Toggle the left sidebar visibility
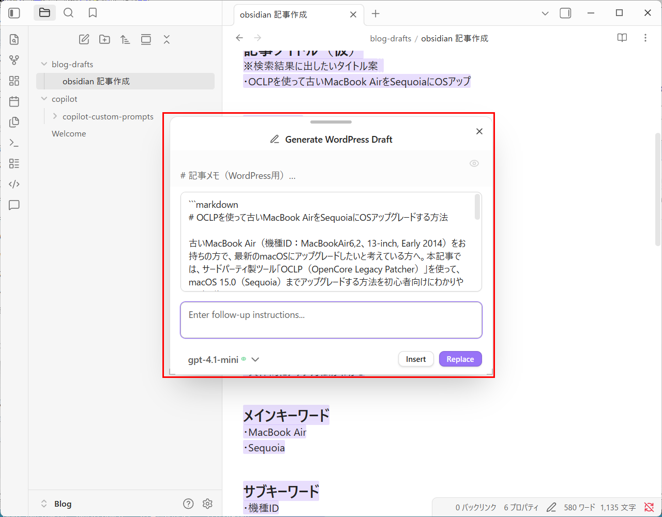The height and width of the screenshot is (517, 662). tap(14, 12)
